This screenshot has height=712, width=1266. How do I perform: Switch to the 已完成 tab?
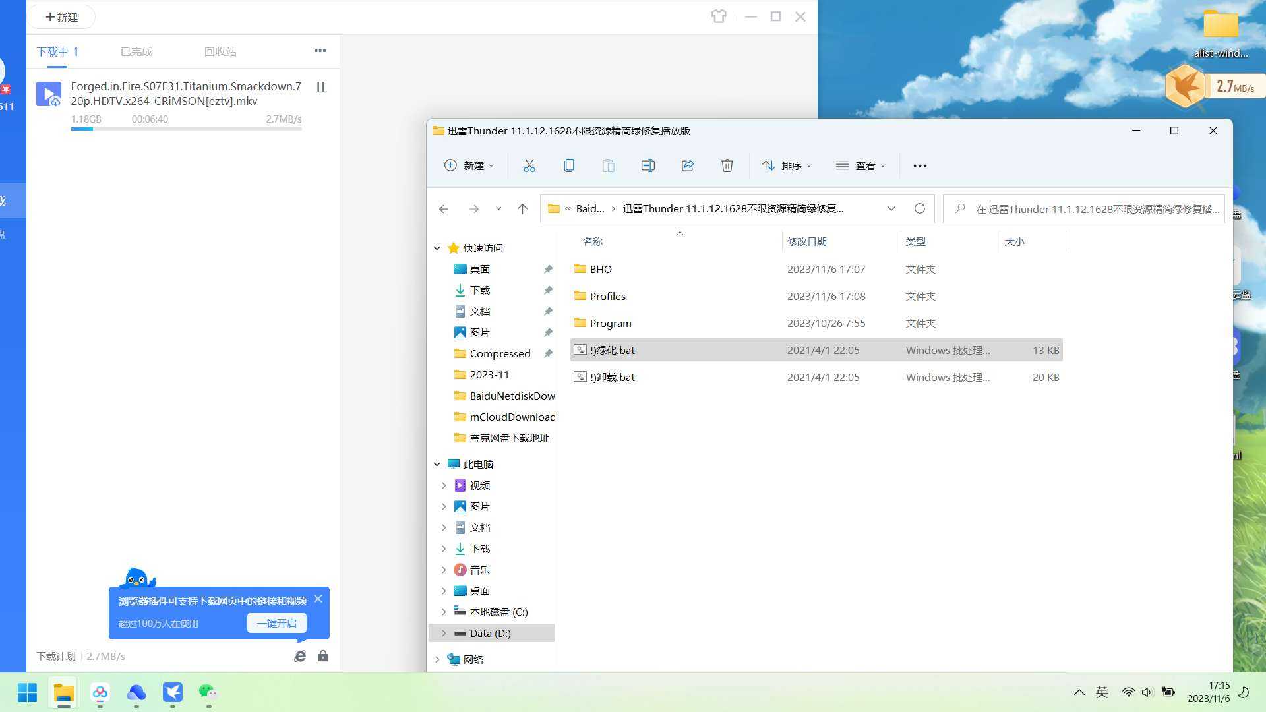136,51
